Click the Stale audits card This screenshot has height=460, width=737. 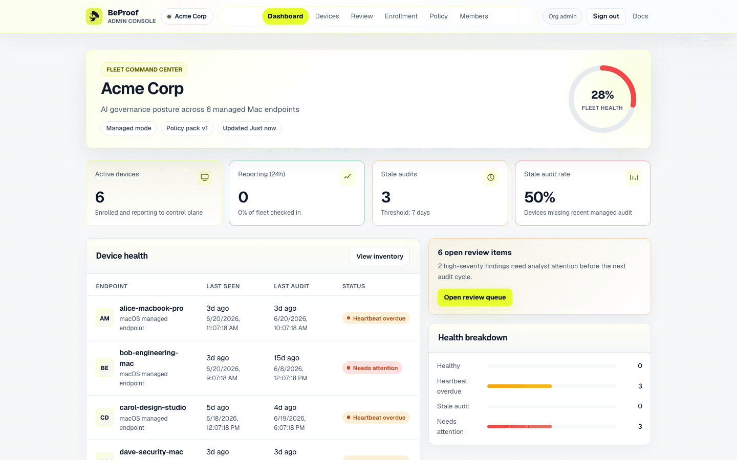440,193
